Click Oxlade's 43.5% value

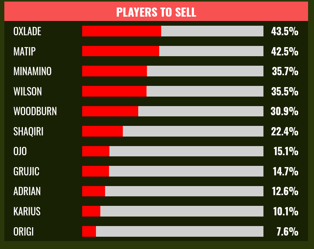[x=284, y=31]
